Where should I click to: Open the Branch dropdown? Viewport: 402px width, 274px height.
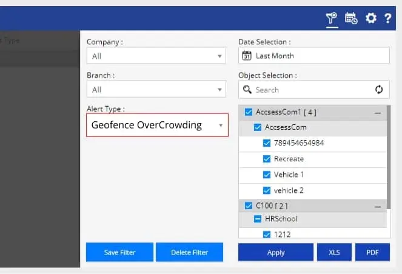pyautogui.click(x=156, y=90)
